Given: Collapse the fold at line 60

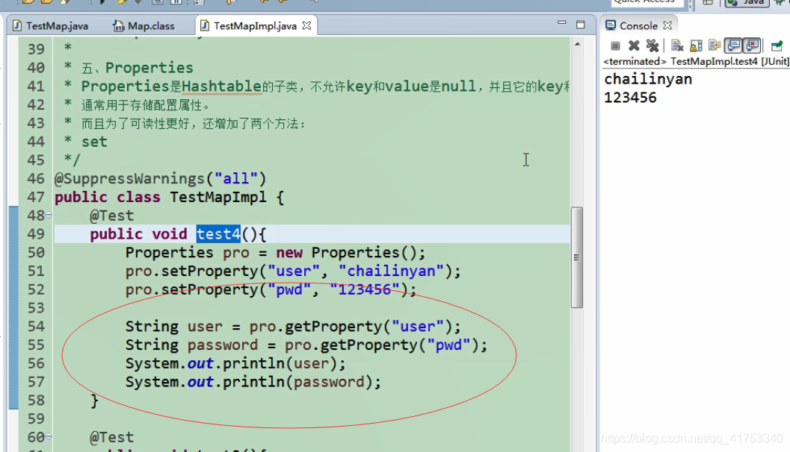Looking at the screenshot, I should [49, 436].
